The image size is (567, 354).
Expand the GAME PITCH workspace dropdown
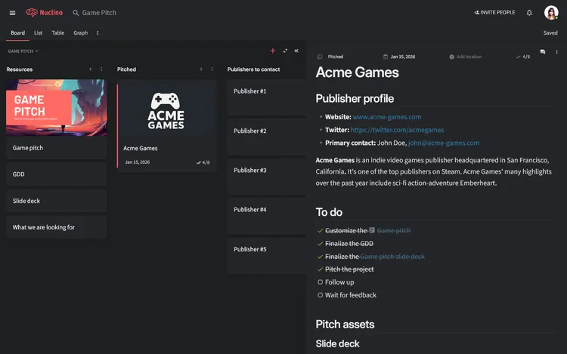(x=23, y=51)
